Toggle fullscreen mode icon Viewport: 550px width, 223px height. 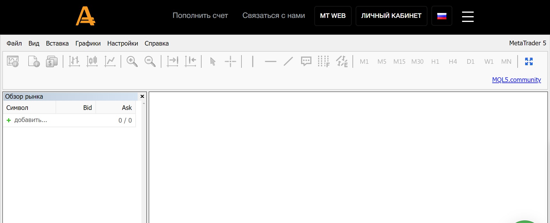(x=529, y=61)
